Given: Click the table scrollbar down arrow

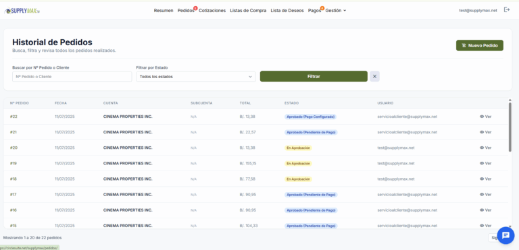Looking at the screenshot, I should coord(510,226).
